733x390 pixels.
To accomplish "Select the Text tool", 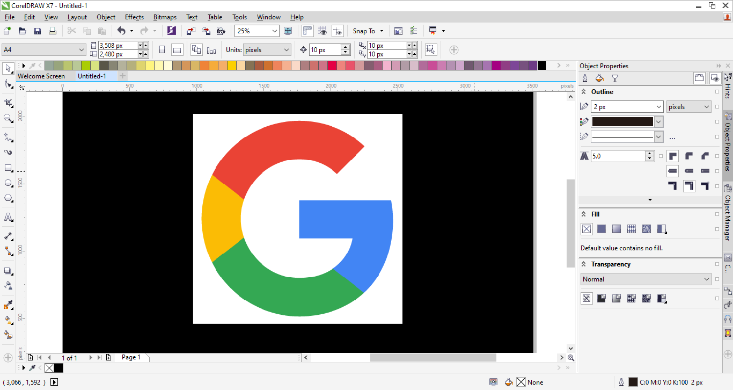I will click(x=8, y=217).
